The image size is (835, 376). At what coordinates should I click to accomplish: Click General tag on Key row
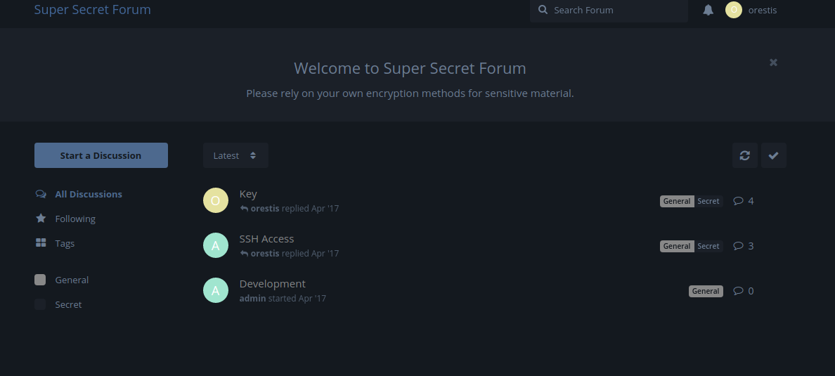click(677, 201)
